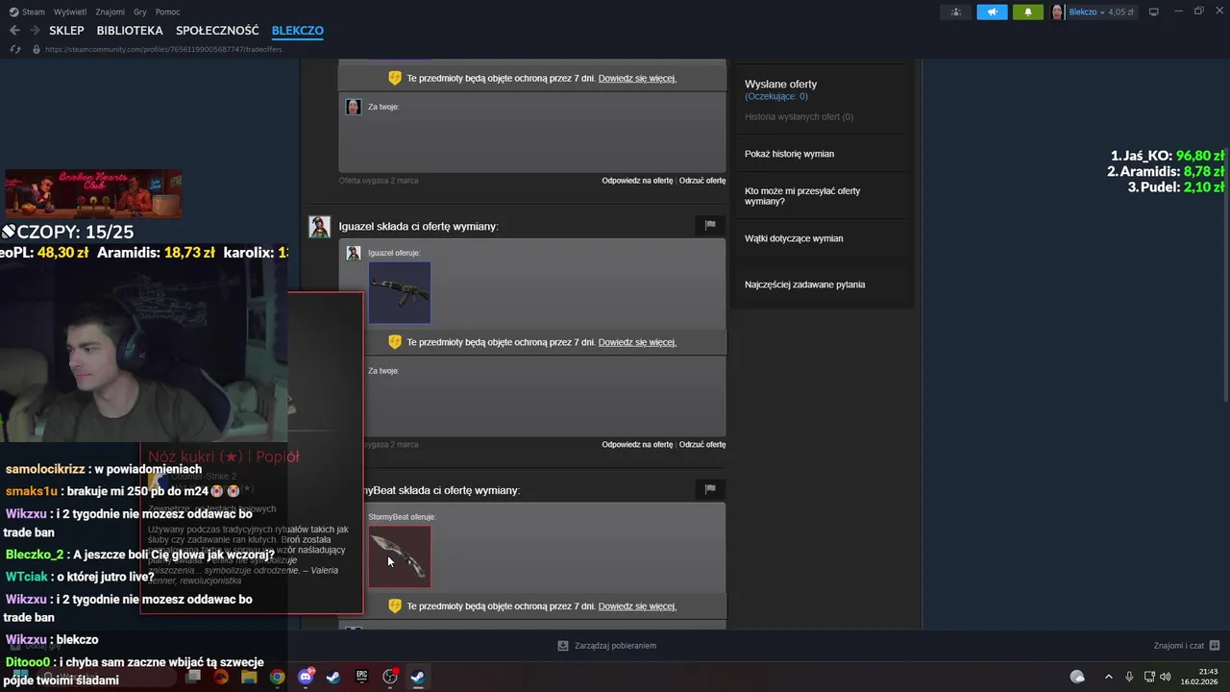Open File Explorer from the taskbar
Screen dimensions: 1230x692
pyautogui.click(x=249, y=677)
